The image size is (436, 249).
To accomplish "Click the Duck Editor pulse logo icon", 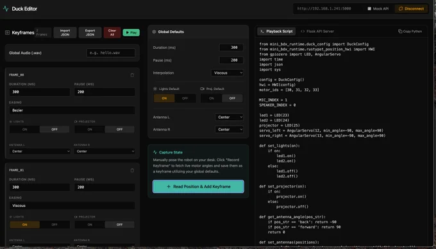I will 6,8.
